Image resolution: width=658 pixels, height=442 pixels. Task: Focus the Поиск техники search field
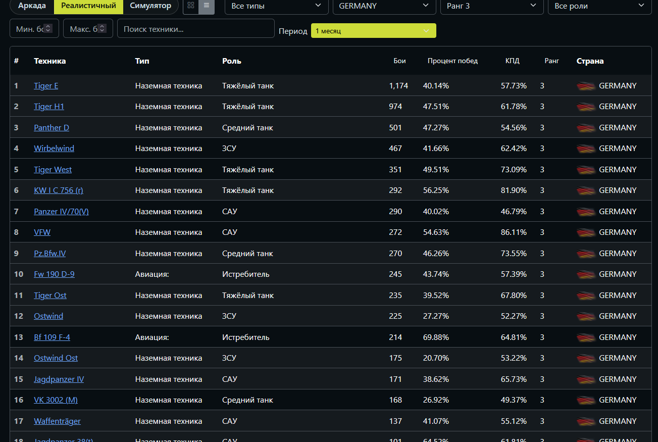196,29
